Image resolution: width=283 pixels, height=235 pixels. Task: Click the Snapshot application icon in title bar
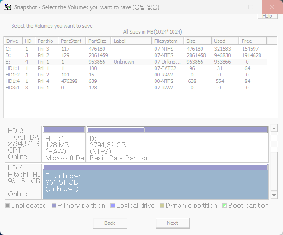pos(7,7)
